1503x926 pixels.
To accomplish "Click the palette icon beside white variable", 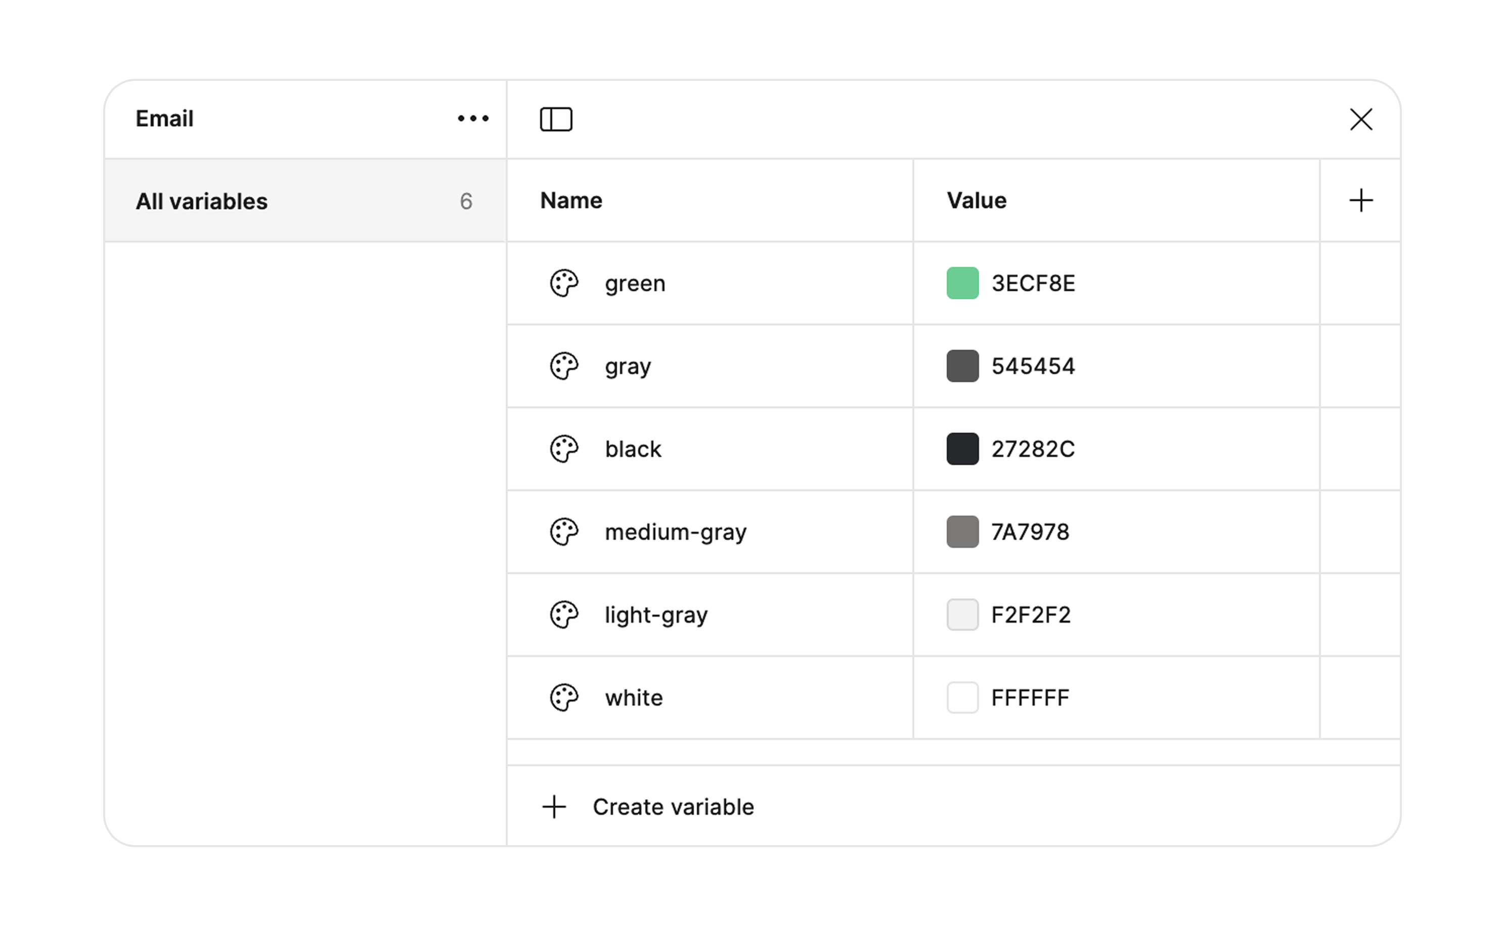I will [564, 698].
